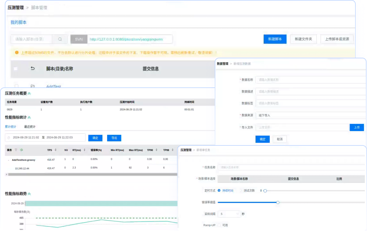The width and height of the screenshot is (367, 231).
Task: Click the orange warning icon in upload notice
Action: [x=17, y=52]
